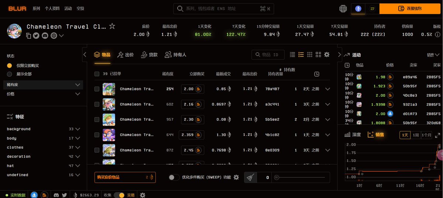Open the 出价 tab
Image resolution: width=443 pixels, height=198 pixels.
(126, 55)
